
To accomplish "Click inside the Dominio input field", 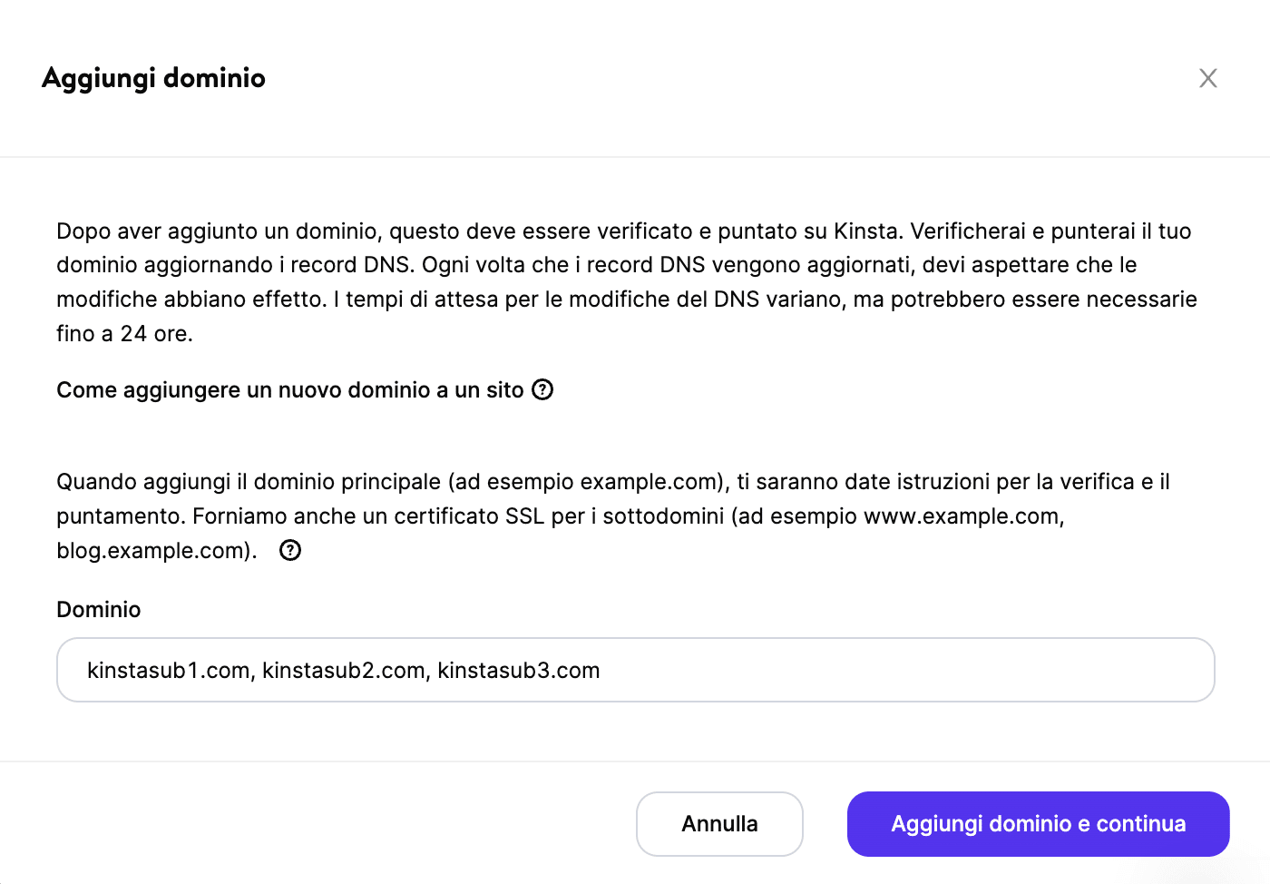I will coord(635,670).
